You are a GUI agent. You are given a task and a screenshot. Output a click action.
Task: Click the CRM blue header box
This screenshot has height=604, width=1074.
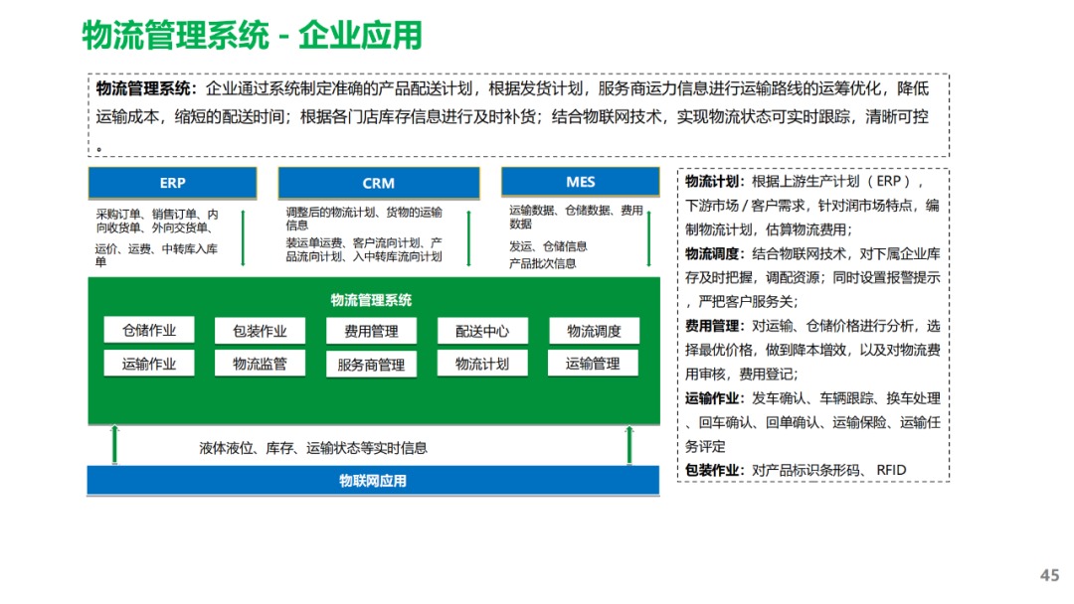[379, 184]
